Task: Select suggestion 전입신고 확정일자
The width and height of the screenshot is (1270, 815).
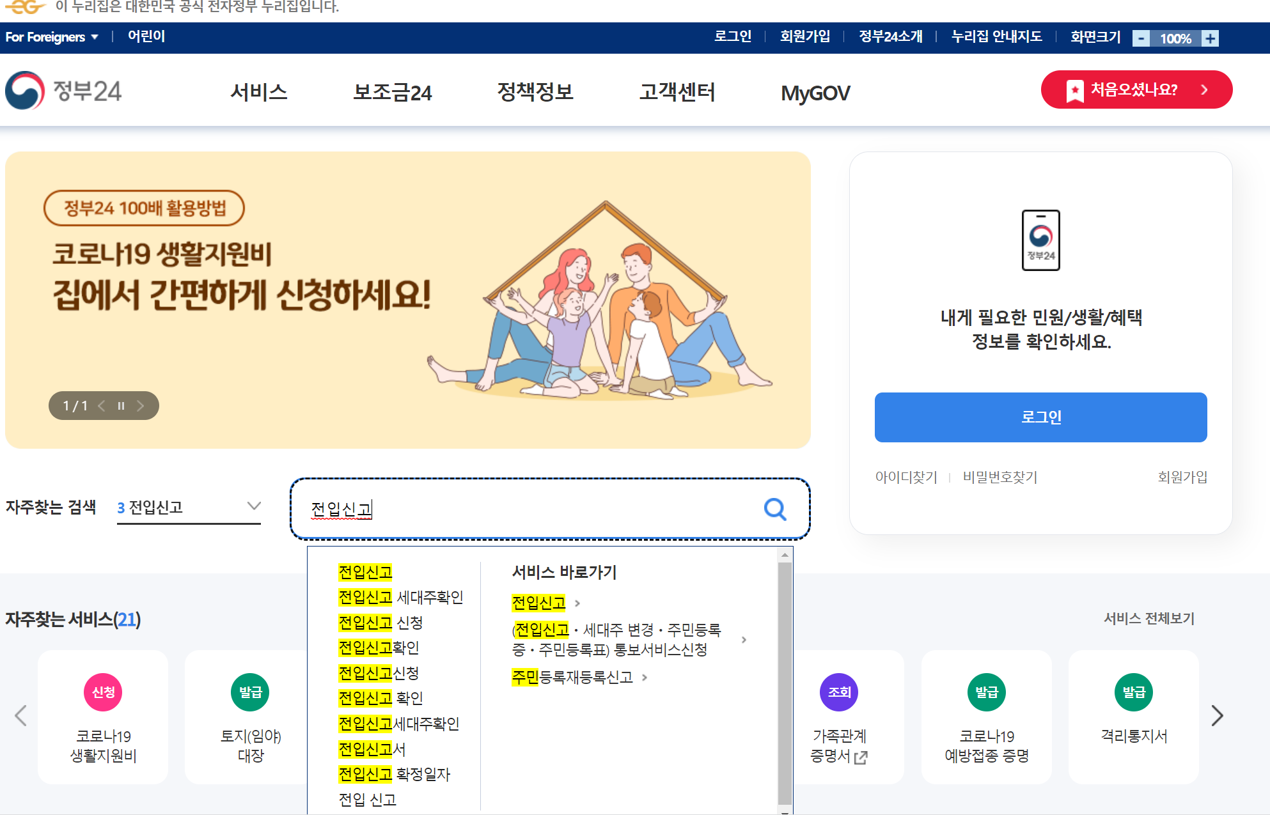Action: click(395, 774)
